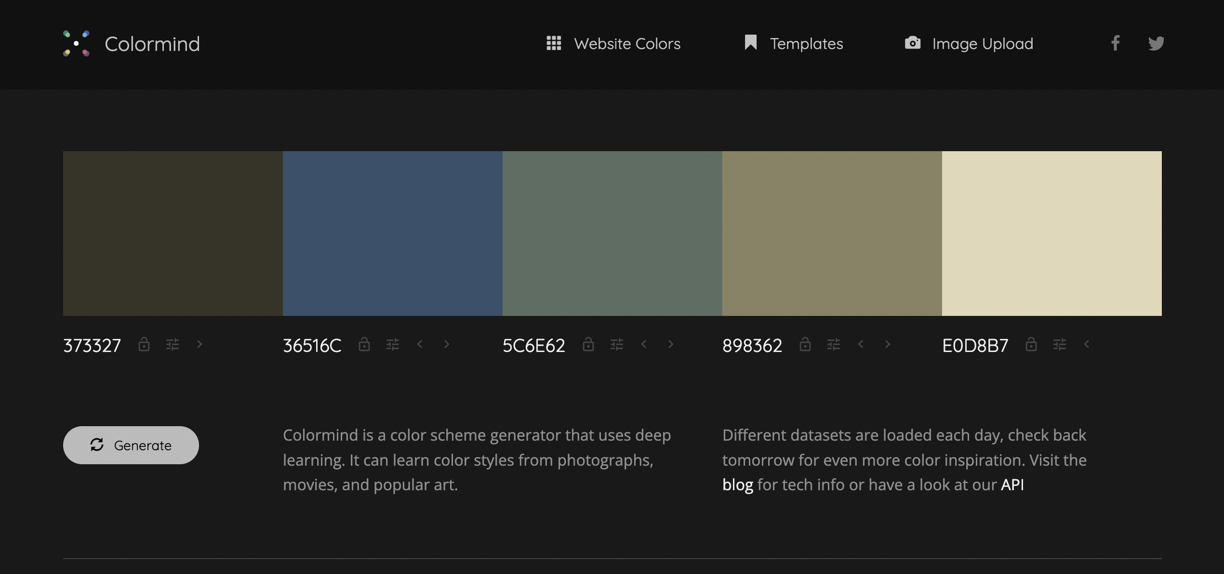1224x574 pixels.
Task: Toggle lock on color 5C6E62
Action: pyautogui.click(x=588, y=344)
